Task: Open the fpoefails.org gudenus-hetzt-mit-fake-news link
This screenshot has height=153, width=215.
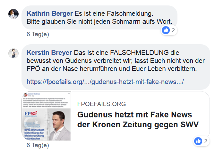Action: pyautogui.click(x=105, y=82)
